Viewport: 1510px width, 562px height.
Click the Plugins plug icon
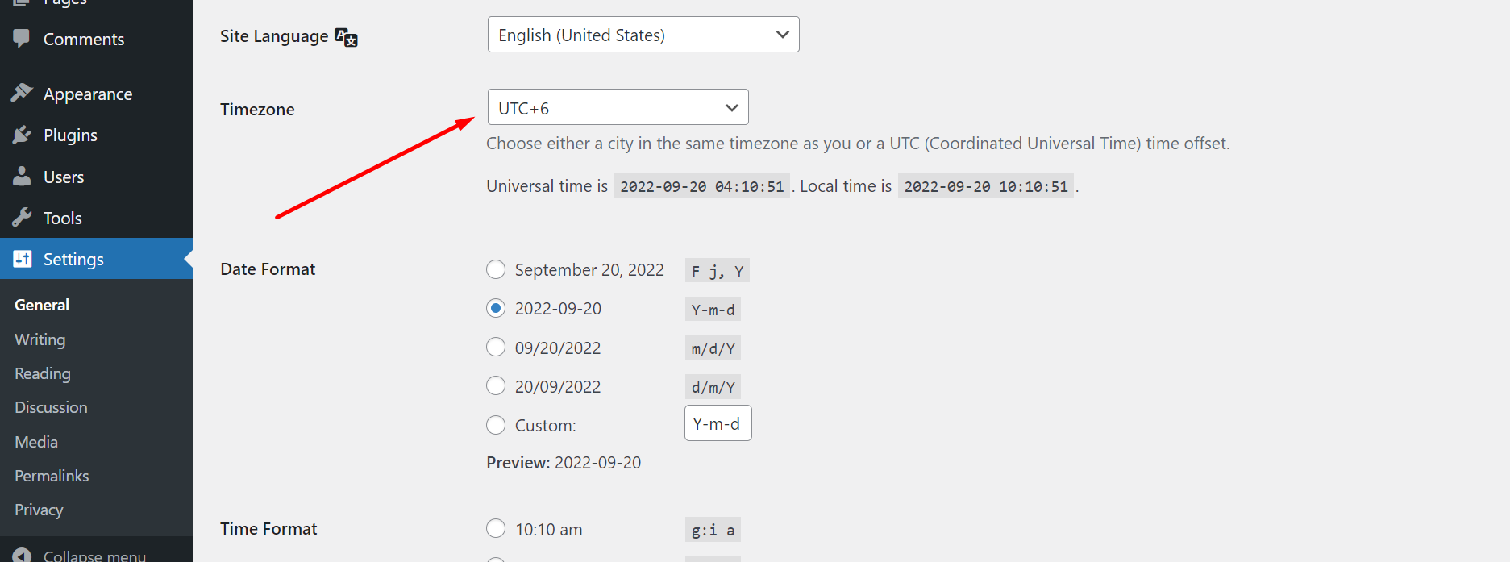pos(22,135)
